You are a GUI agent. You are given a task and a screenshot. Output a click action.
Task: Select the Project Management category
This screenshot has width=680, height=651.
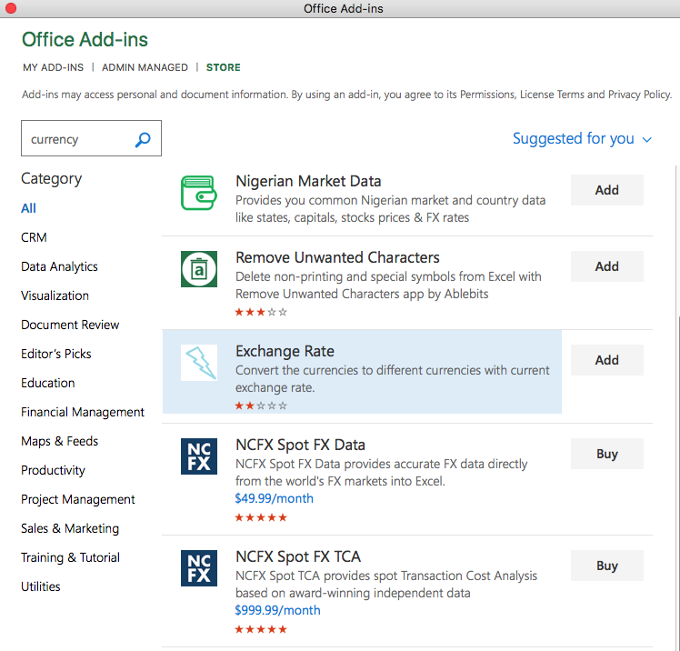[x=78, y=499]
